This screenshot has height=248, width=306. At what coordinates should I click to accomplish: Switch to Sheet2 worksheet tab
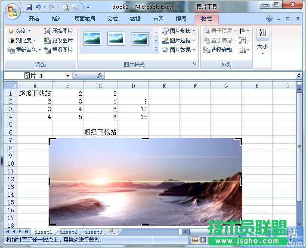click(68, 232)
